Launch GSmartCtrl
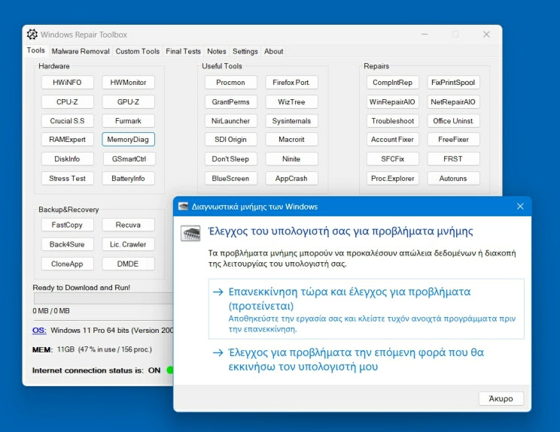560x432 pixels. 129,159
